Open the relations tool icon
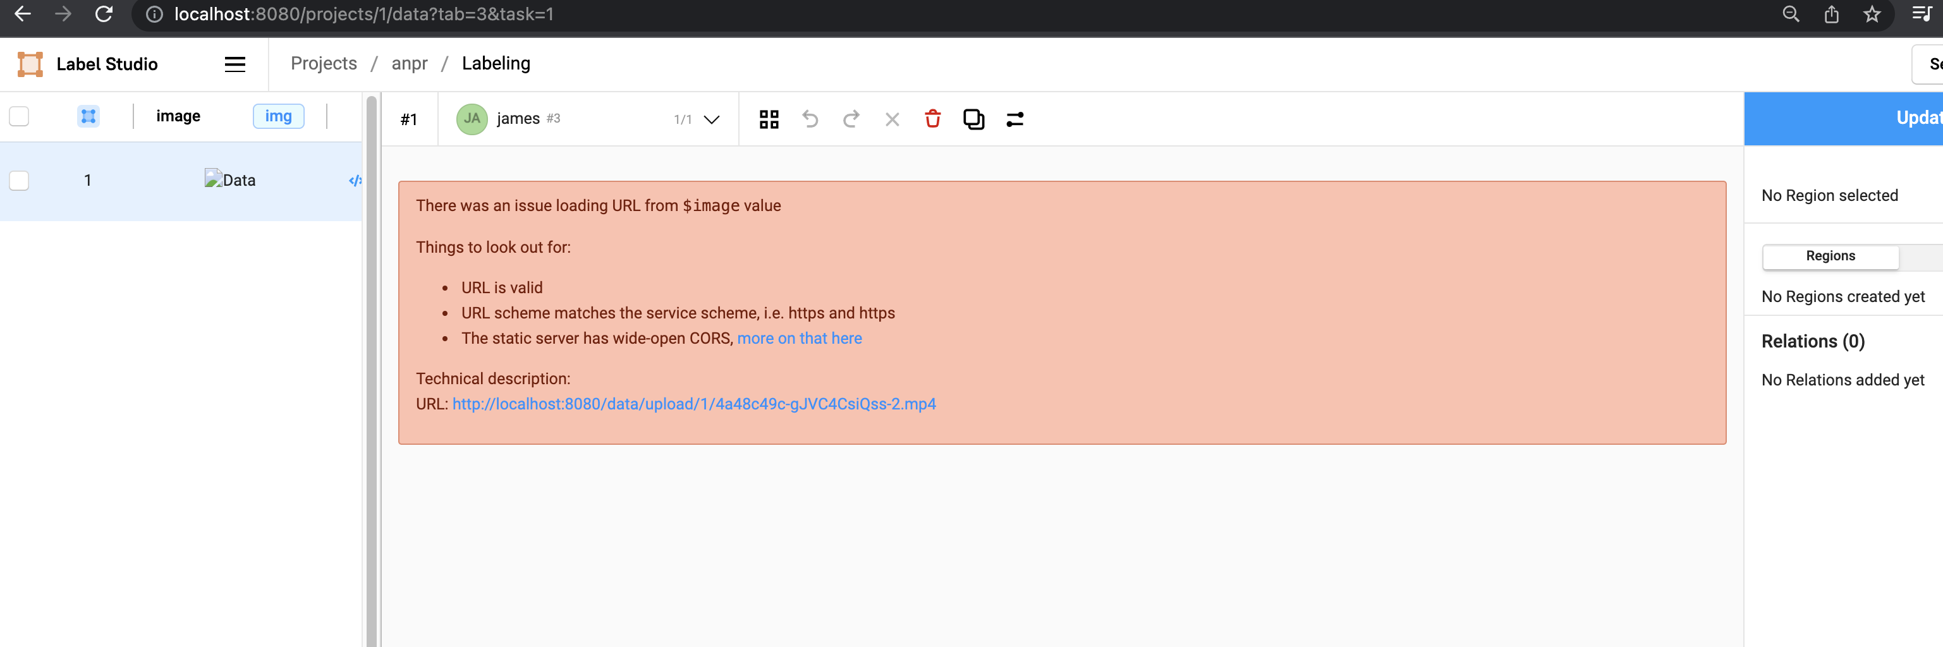 (x=1014, y=119)
